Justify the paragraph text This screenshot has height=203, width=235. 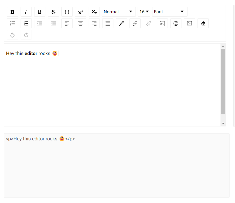pos(108,23)
